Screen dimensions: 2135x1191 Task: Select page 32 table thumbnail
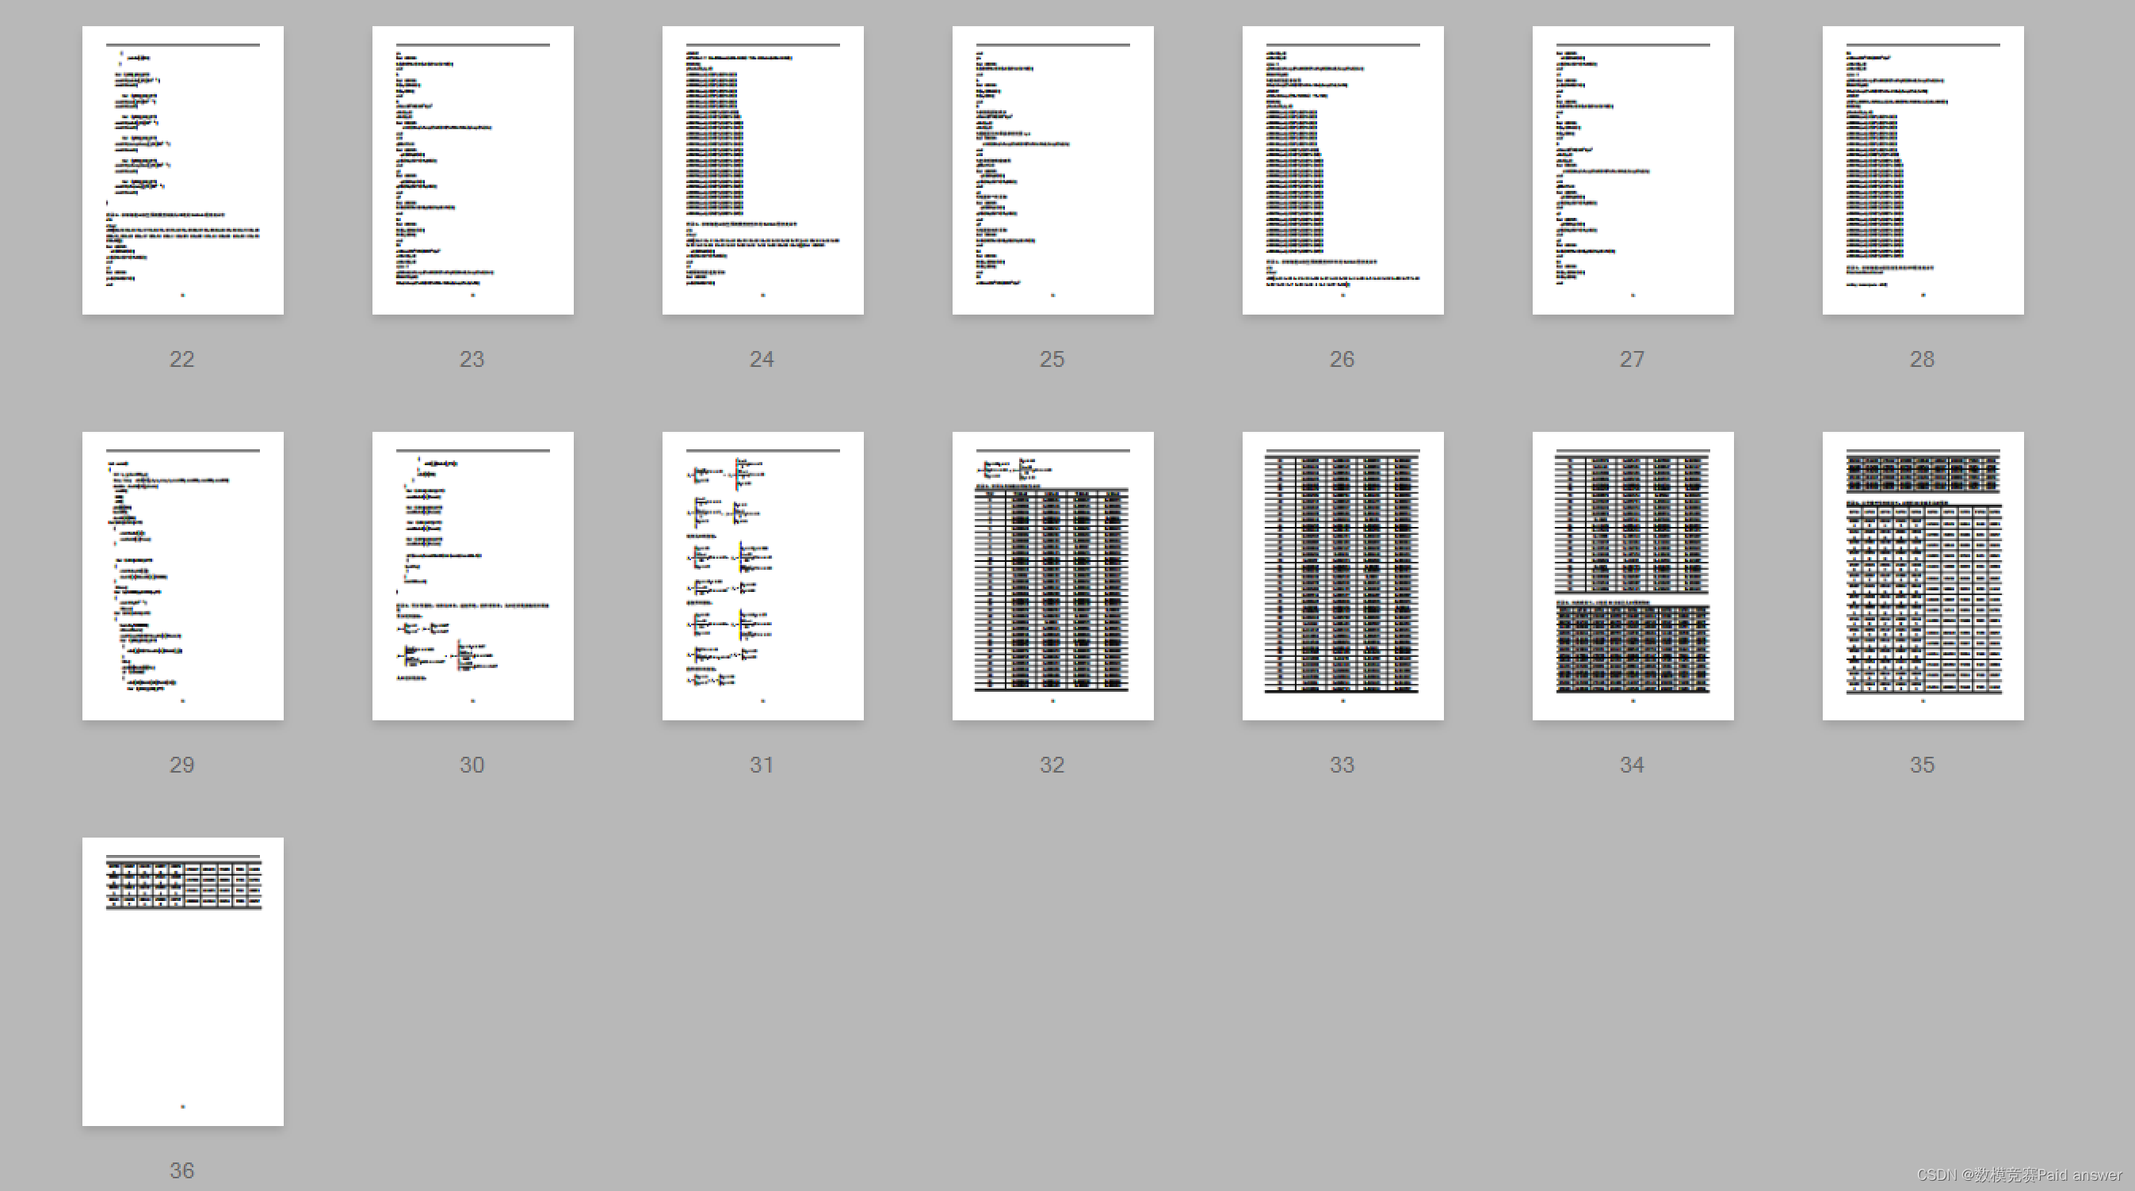(x=1052, y=575)
